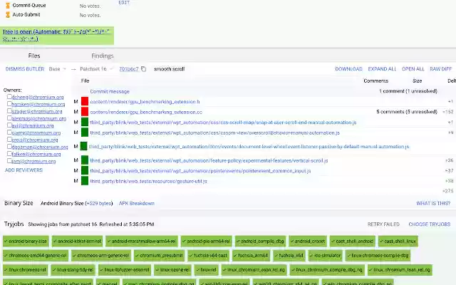
Task: Open cast_shell_linux tryjob chip
Action: (398, 241)
